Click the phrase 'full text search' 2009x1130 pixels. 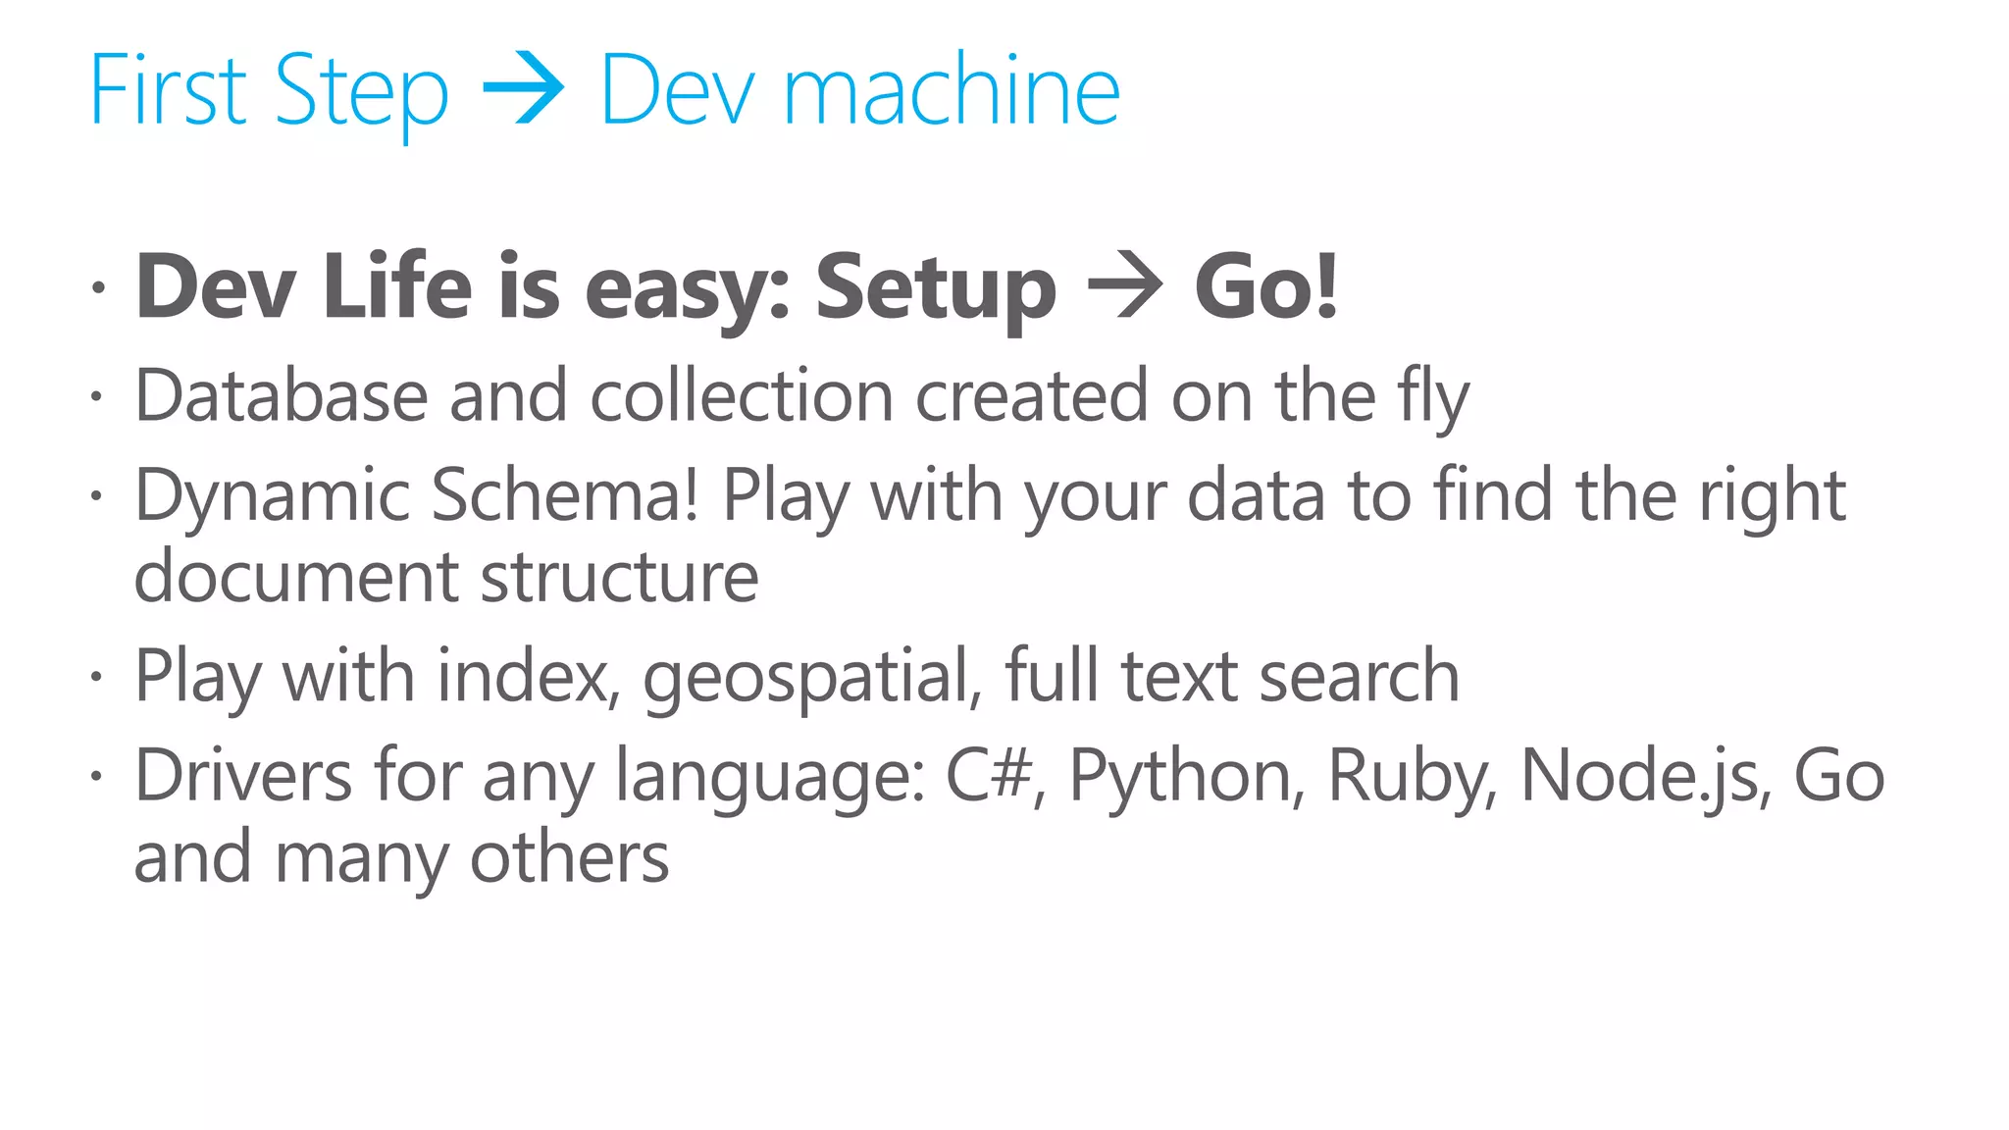(1232, 675)
